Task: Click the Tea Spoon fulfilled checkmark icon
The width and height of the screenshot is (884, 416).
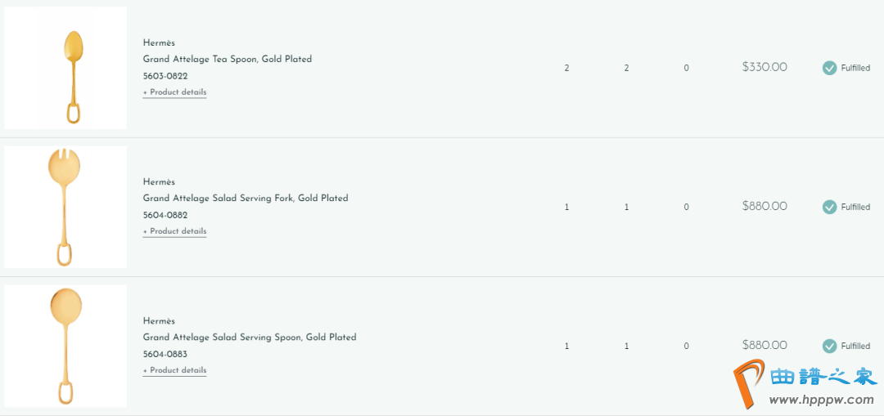Action: [x=829, y=68]
